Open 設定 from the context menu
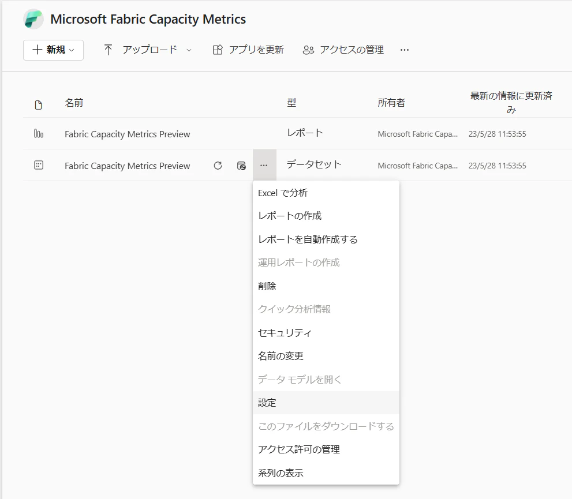 326,403
